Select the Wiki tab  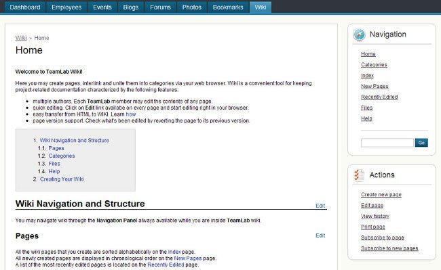pos(261,7)
